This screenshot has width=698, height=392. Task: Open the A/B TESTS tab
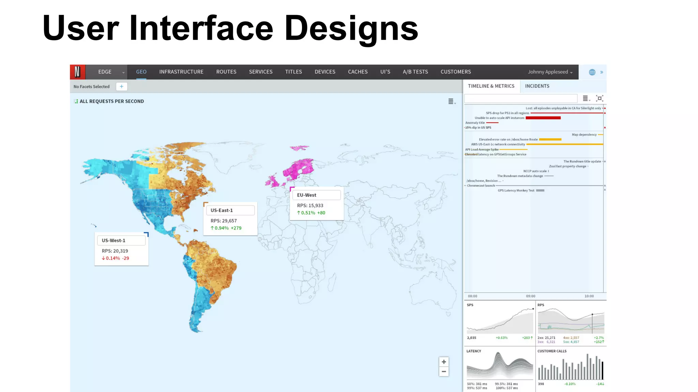[x=415, y=72]
